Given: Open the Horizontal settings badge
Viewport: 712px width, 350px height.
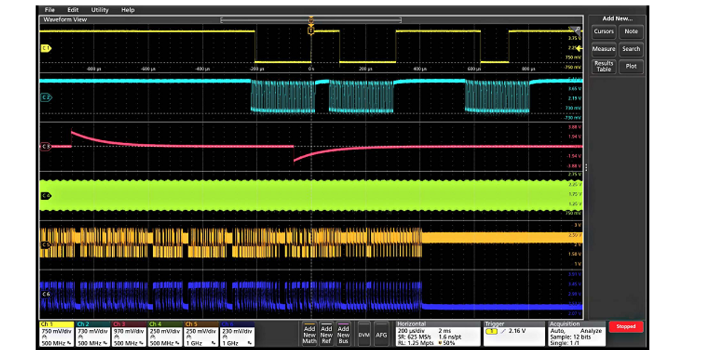Looking at the screenshot, I should 438,334.
